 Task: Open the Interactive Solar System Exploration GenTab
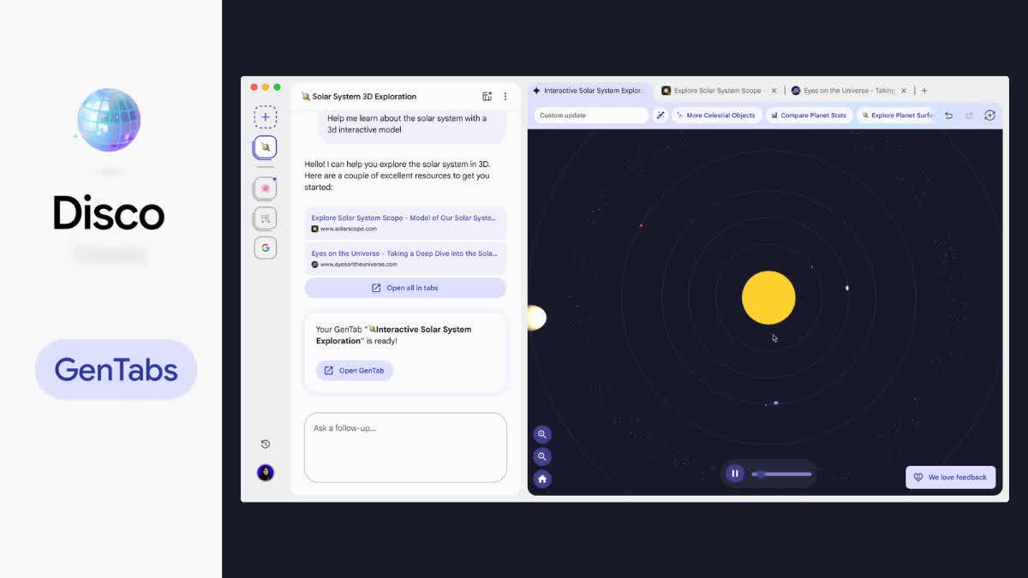pos(354,370)
